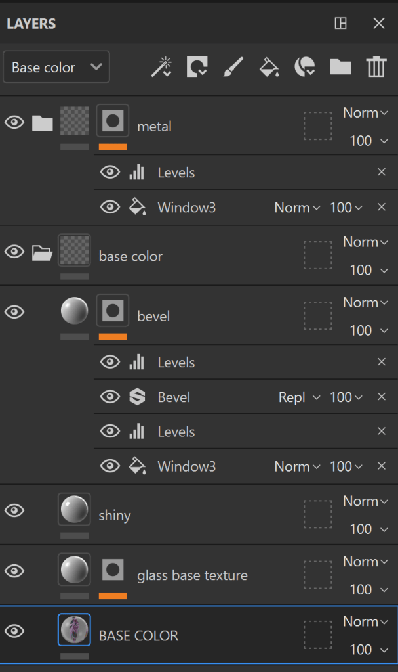Remove Levels effect under metal layer

point(382,173)
